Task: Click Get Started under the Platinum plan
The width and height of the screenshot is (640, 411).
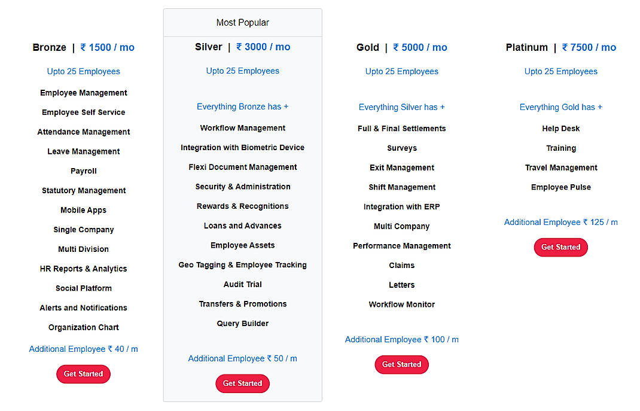Action: click(560, 247)
